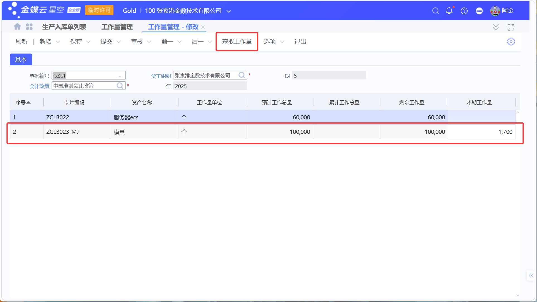Sort by 序号 column header
This screenshot has height=302, width=537.
(23, 102)
